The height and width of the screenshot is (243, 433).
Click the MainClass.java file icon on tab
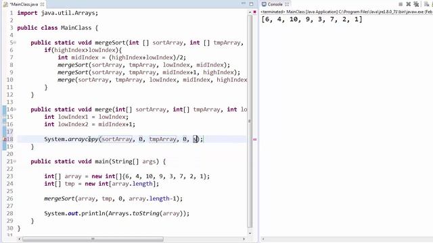pos(5,5)
